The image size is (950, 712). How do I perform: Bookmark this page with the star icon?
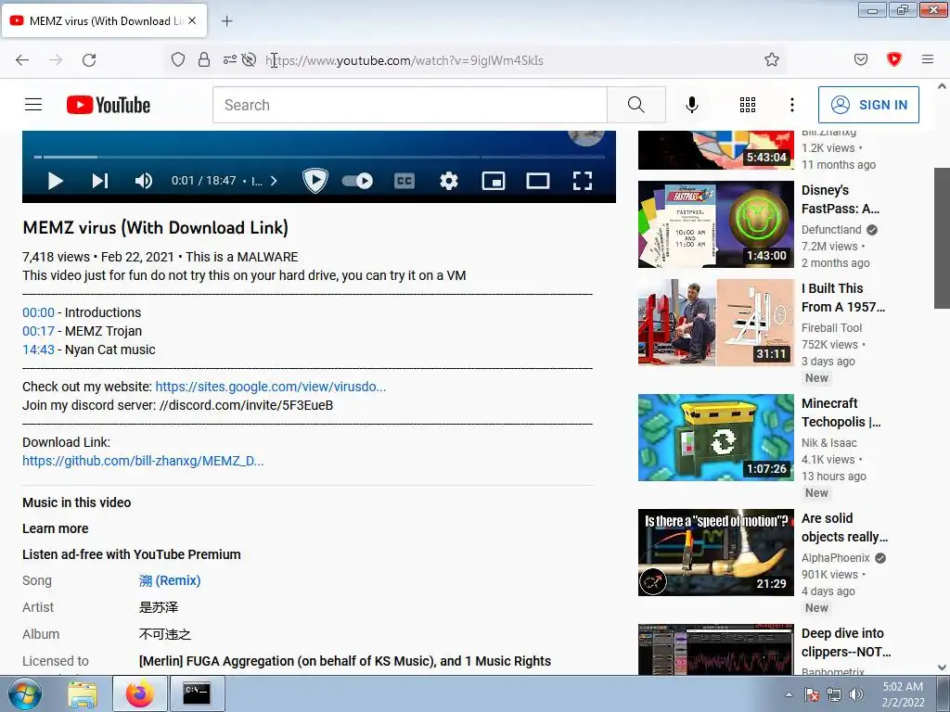pyautogui.click(x=771, y=59)
